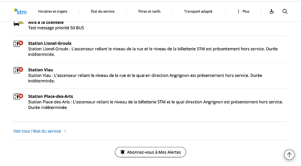Open Transport adapté menu

198,12
